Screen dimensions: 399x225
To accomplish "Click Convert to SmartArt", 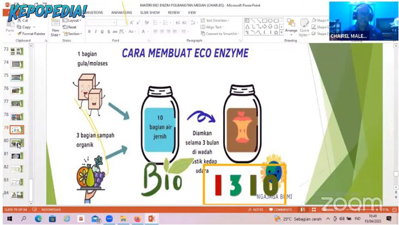I will [220, 34].
